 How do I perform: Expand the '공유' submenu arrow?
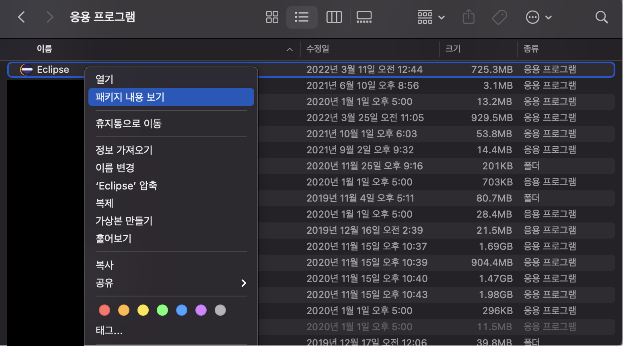[x=244, y=283]
